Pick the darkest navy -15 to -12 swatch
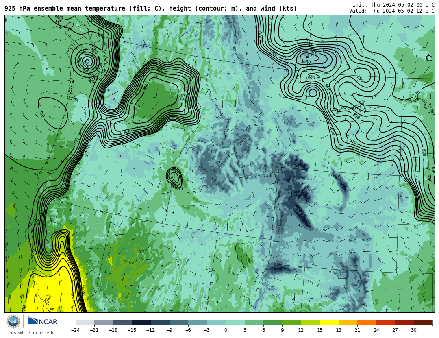The height and width of the screenshot is (338, 439). pyautogui.click(x=141, y=323)
